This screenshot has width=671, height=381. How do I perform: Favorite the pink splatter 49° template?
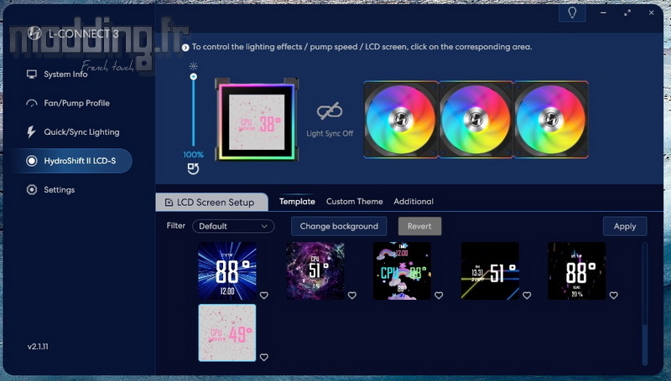pyautogui.click(x=263, y=358)
